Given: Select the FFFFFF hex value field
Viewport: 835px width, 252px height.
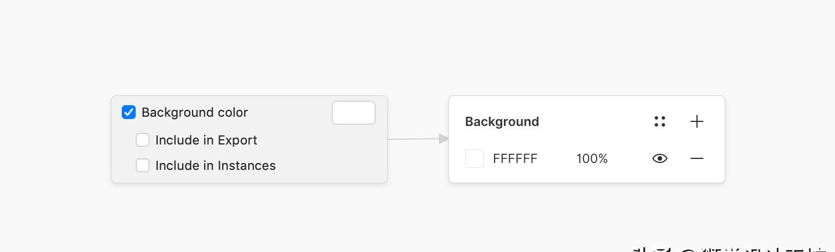Looking at the screenshot, I should [515, 158].
